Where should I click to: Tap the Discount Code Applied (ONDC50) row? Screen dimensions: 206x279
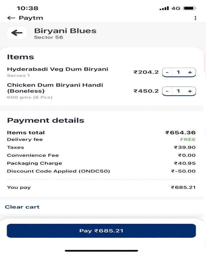(59, 171)
